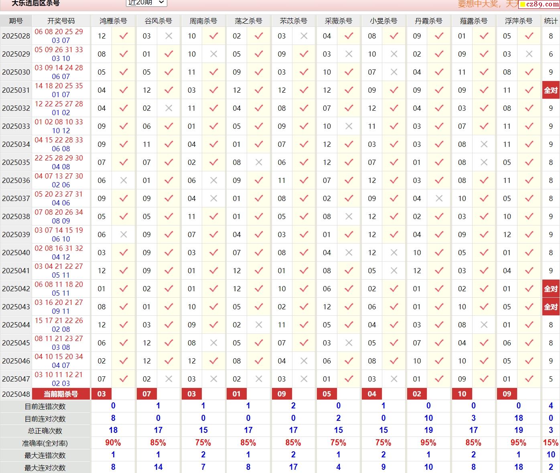Click the 目前连错次数 row label
The image size is (560, 473).
coord(45,406)
